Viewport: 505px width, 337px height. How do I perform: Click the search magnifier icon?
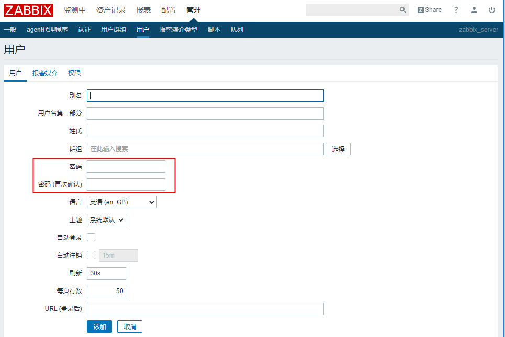[x=402, y=10]
